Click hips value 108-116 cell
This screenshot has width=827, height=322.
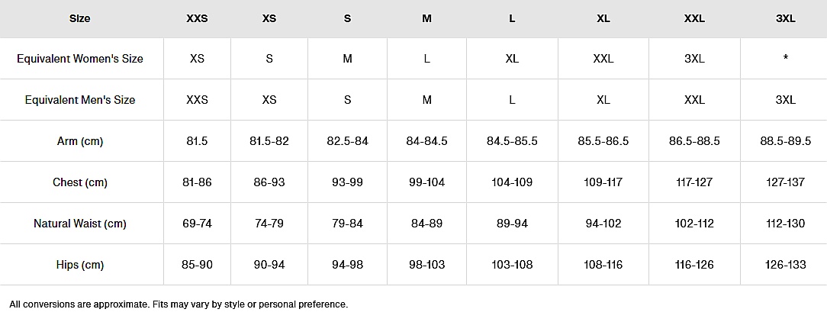coord(603,265)
